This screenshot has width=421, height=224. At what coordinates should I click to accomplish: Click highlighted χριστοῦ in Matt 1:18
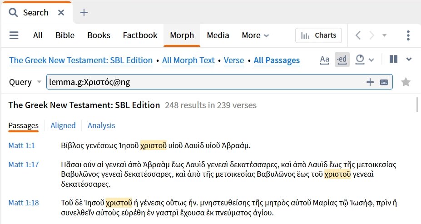point(119,203)
